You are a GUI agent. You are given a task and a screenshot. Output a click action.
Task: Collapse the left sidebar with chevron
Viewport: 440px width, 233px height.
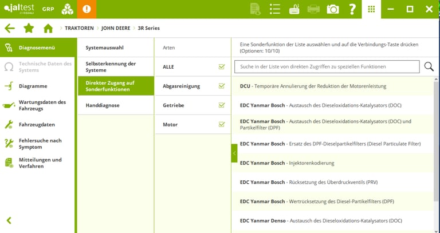9,220
